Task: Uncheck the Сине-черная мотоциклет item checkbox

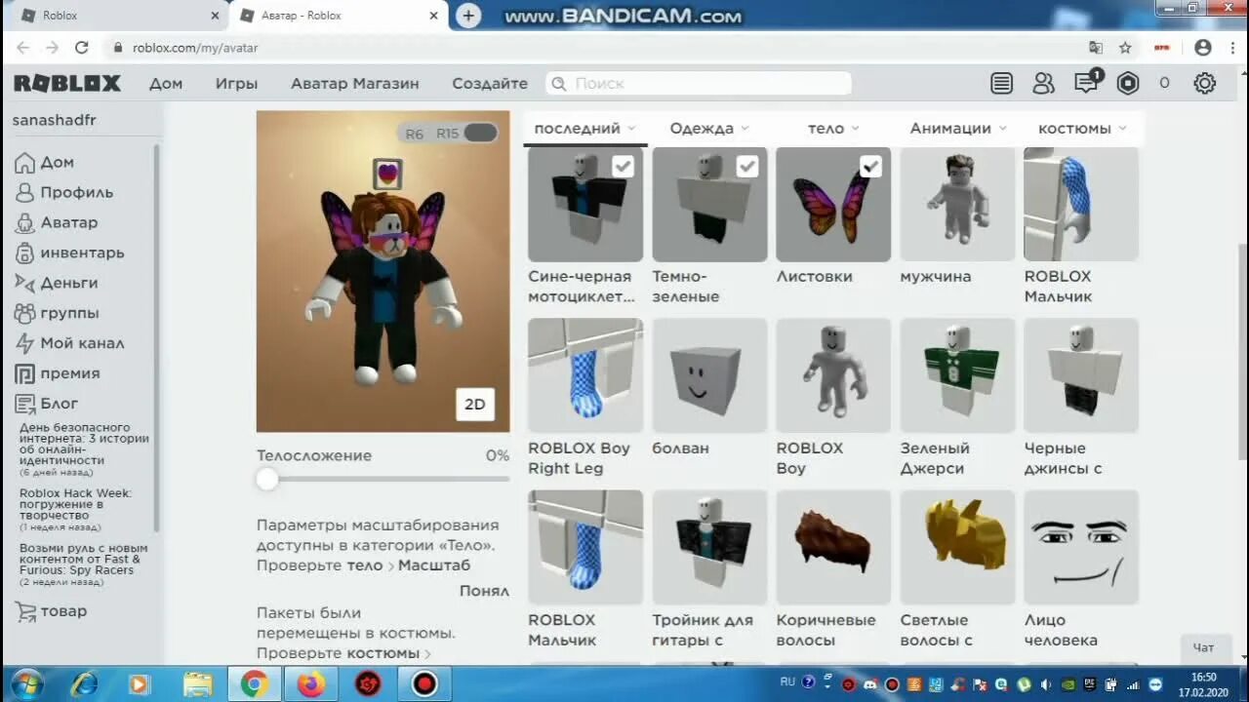Action: click(623, 167)
